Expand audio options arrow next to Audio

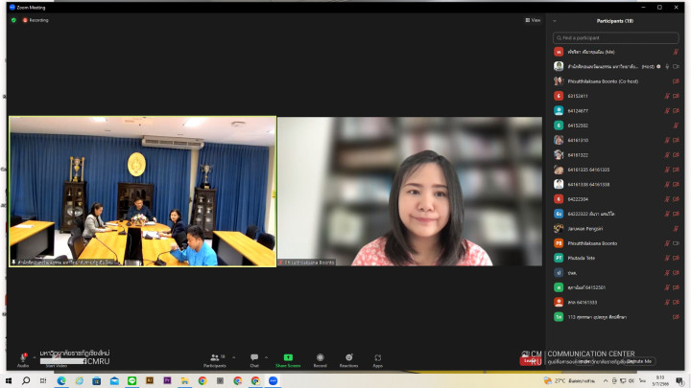tap(35, 357)
